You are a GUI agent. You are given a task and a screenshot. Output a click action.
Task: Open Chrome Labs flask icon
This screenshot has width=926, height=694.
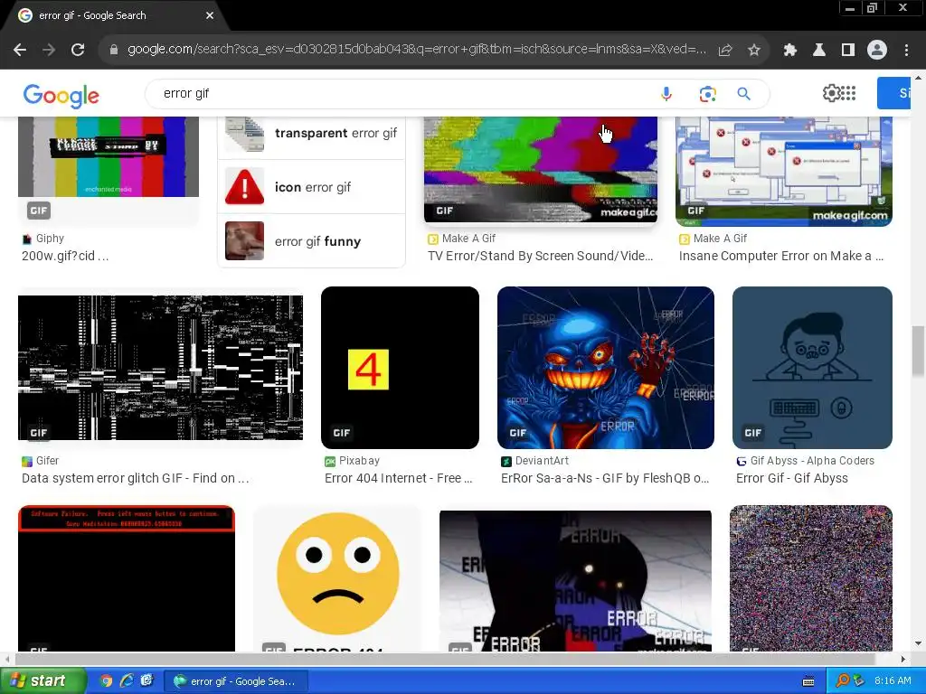[819, 51]
